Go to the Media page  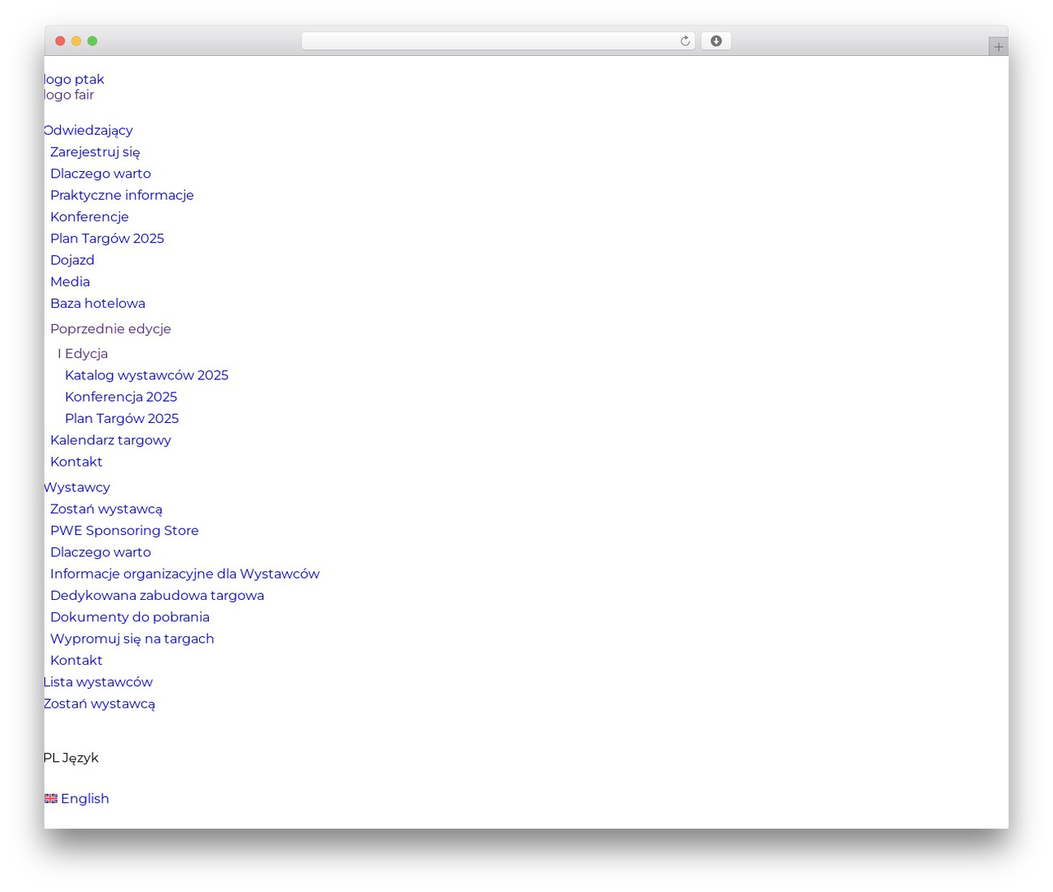(70, 281)
